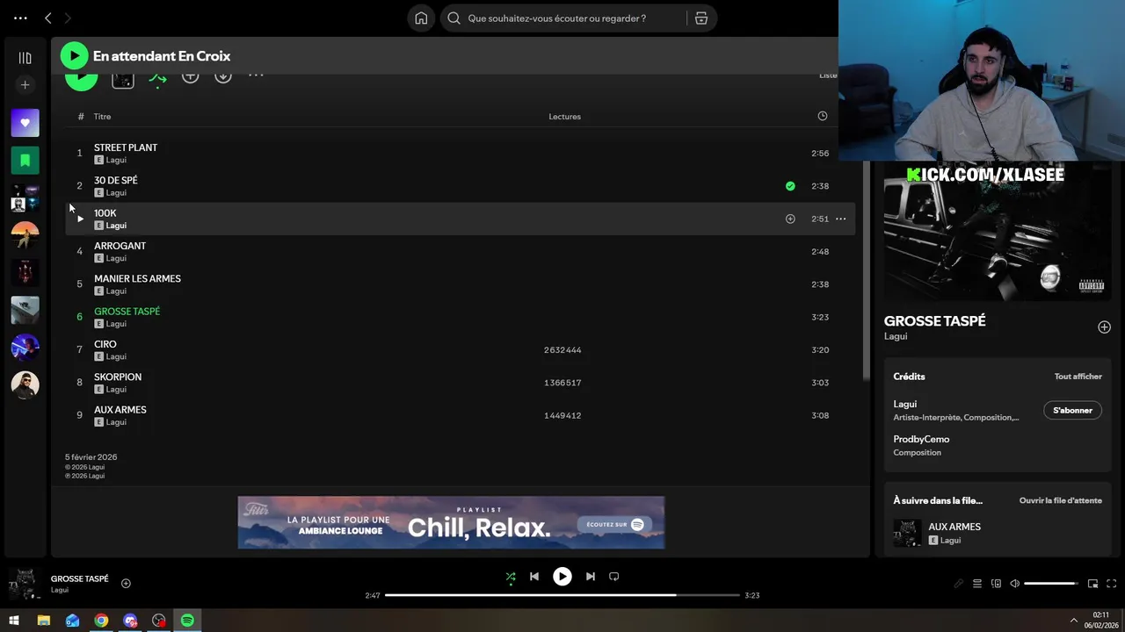Click Ouvrir la file d'attente

coord(1060,500)
